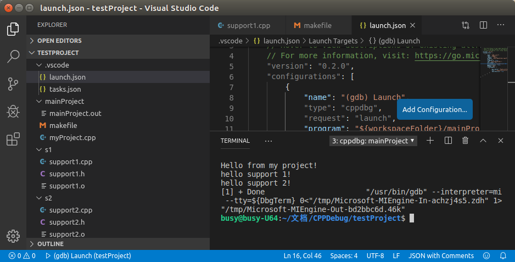
Task: Click Launch Targets breadcrumb
Action: point(333,41)
